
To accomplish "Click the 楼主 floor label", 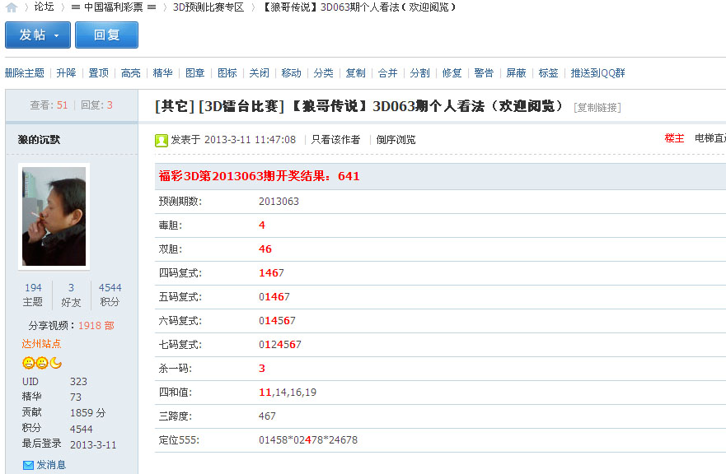I will click(x=674, y=137).
